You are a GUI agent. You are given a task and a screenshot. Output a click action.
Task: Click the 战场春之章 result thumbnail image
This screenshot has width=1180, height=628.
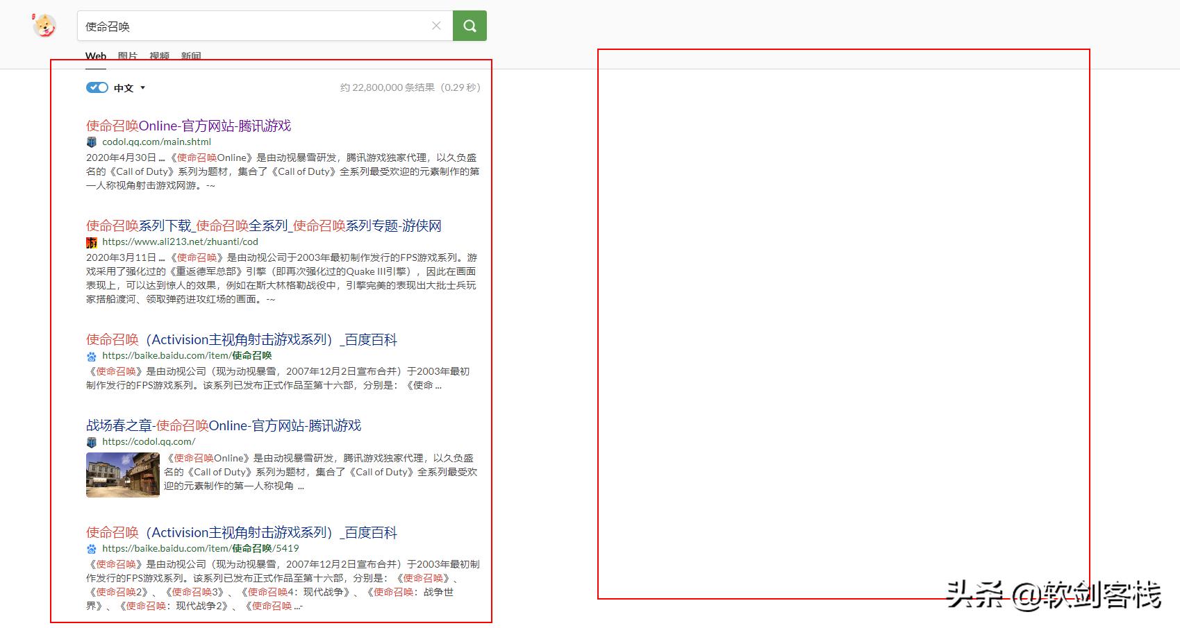[122, 474]
